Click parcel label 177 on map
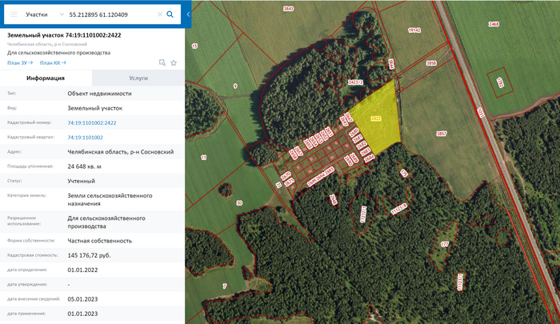The width and height of the screenshot is (560, 324). point(444,244)
